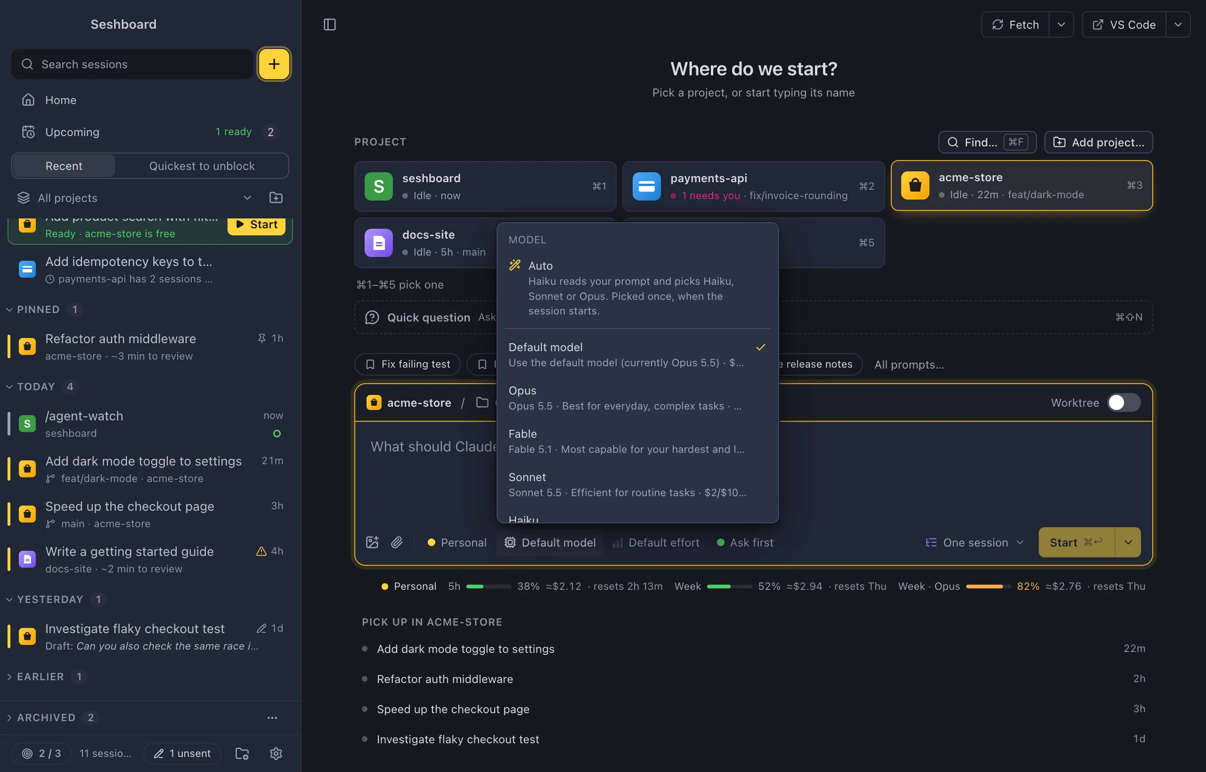Click the Week Opus 82% usage bar
Image resolution: width=1206 pixels, height=772 pixels.
point(987,586)
